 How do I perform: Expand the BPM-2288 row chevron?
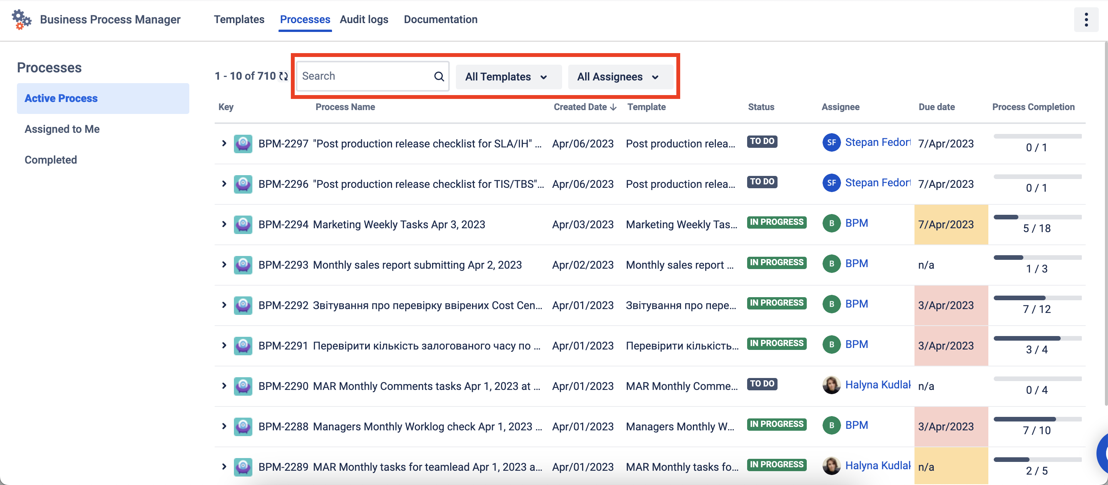224,426
